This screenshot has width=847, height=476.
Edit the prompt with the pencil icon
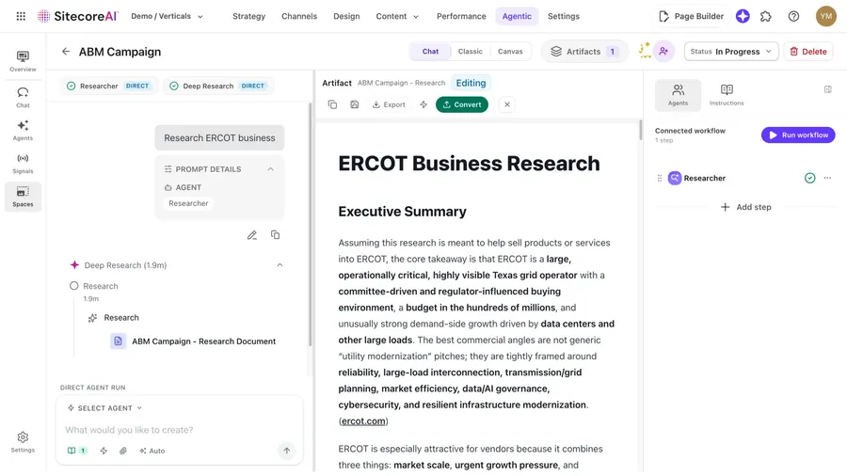click(251, 235)
